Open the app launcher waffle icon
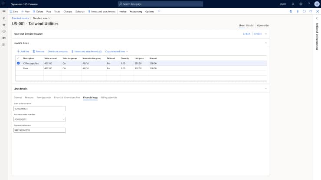 [x=4, y=4]
